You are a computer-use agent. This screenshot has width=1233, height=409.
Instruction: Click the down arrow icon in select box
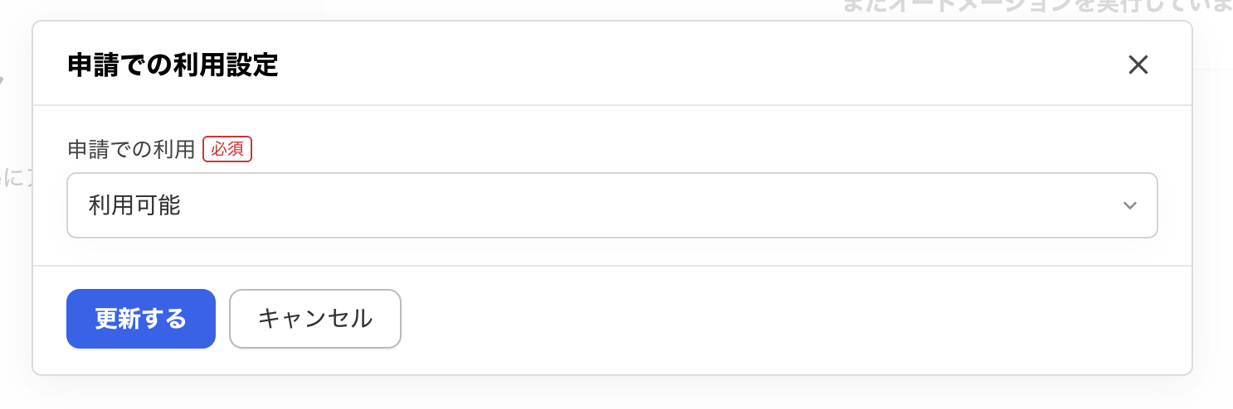1129,205
